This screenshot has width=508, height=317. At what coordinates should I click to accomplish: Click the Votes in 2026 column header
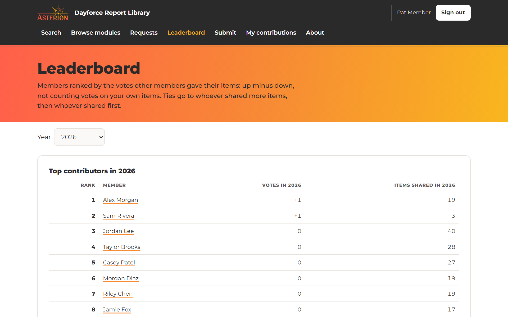click(x=282, y=185)
